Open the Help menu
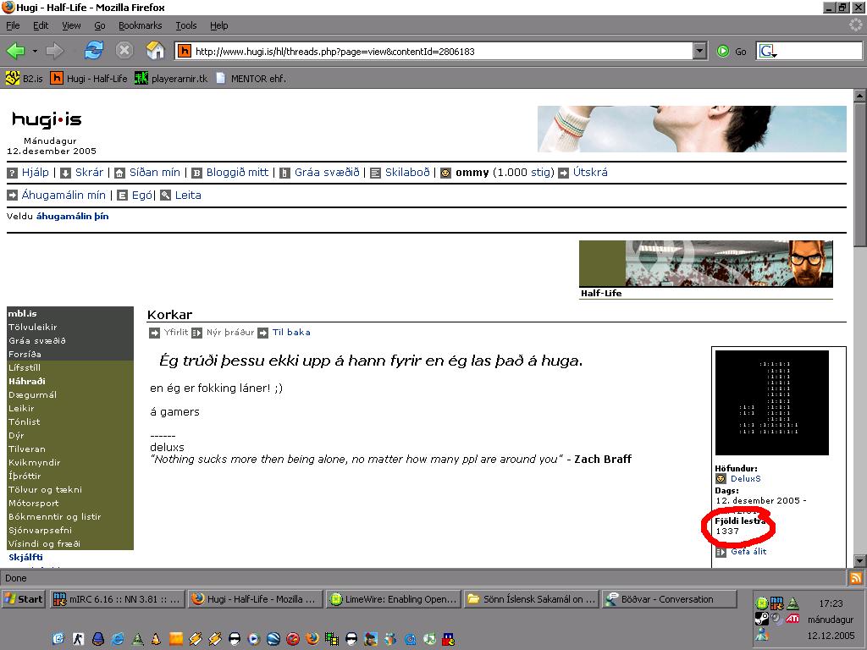 219,25
